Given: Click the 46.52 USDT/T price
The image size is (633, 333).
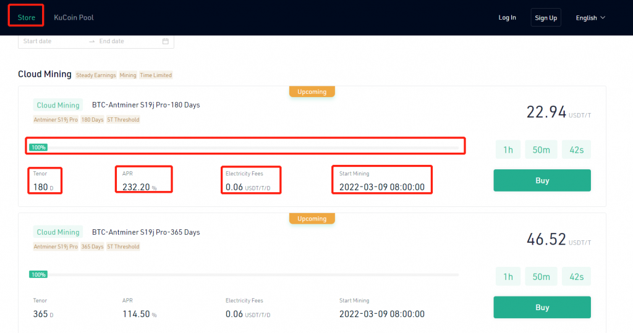Looking at the screenshot, I should [x=559, y=239].
